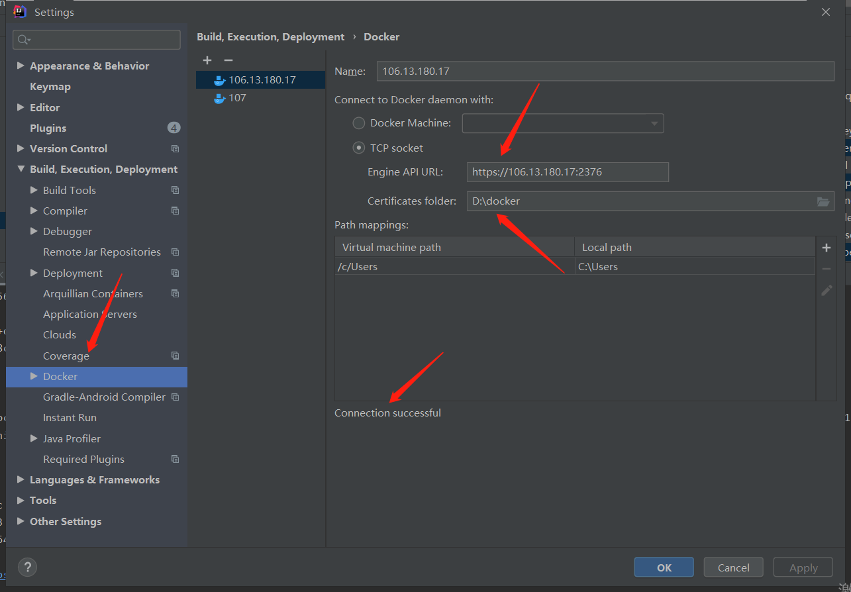
Task: Click the project-scope icon beside Arquillian Containers
Action: pyautogui.click(x=175, y=293)
